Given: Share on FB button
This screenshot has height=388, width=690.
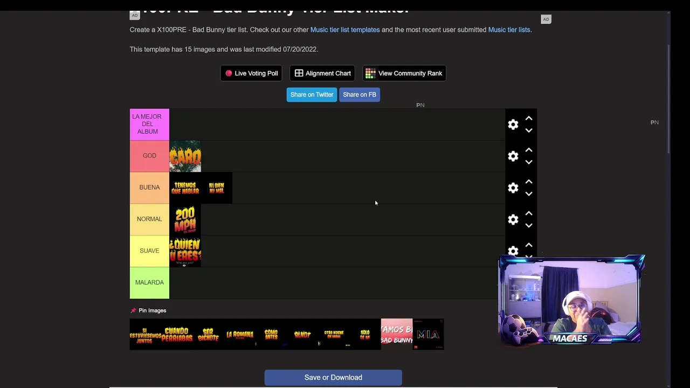Looking at the screenshot, I should pos(360,95).
